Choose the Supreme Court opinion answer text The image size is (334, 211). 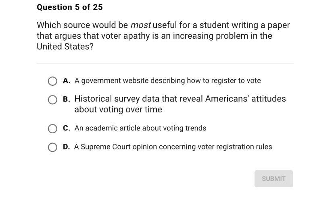[x=173, y=147]
